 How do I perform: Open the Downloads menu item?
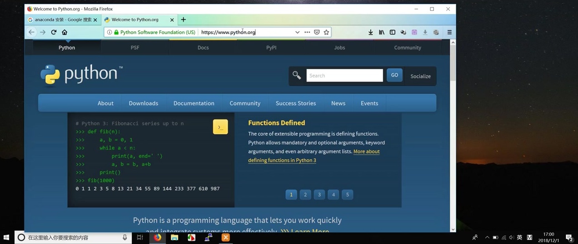tap(144, 103)
